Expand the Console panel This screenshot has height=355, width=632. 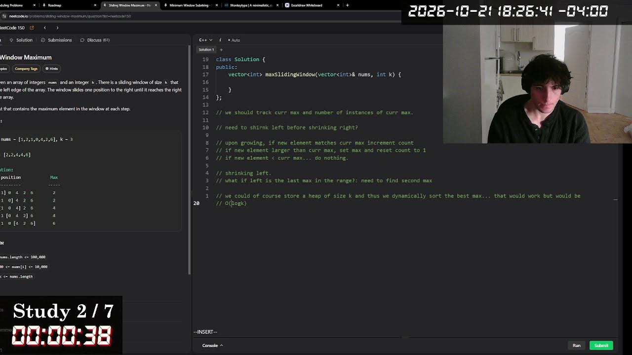[x=212, y=346]
